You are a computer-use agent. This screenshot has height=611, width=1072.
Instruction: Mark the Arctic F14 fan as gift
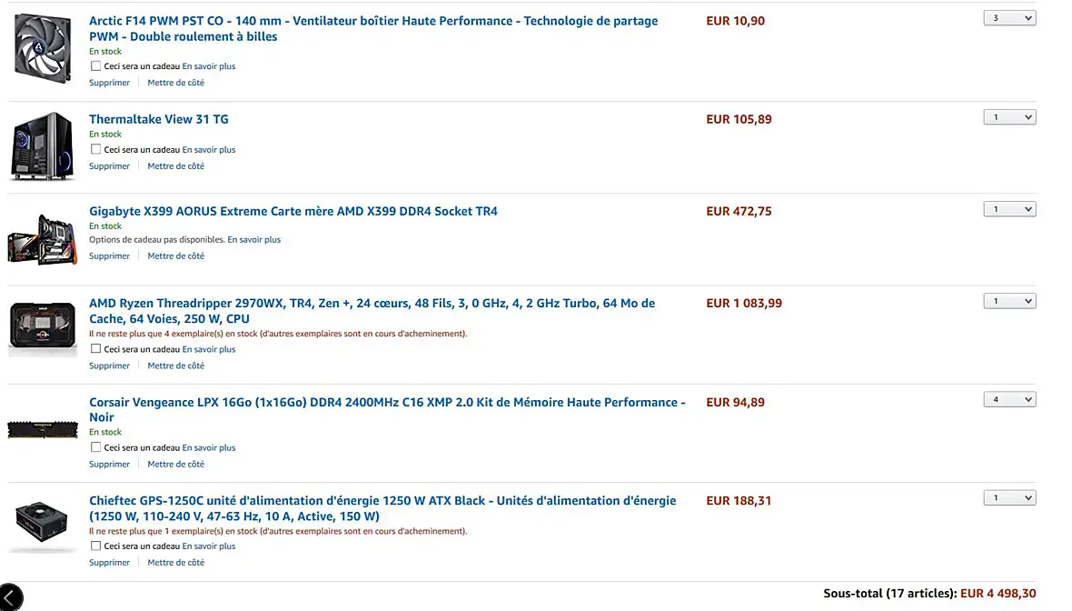[x=96, y=66]
